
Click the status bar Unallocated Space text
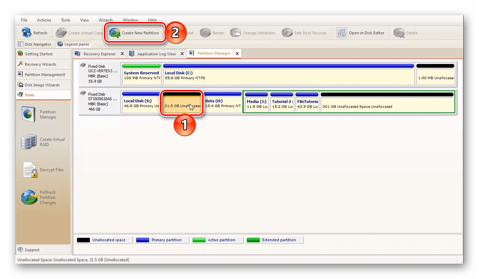(x=73, y=260)
